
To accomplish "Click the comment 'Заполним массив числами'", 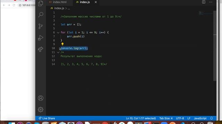I will click(x=91, y=17).
